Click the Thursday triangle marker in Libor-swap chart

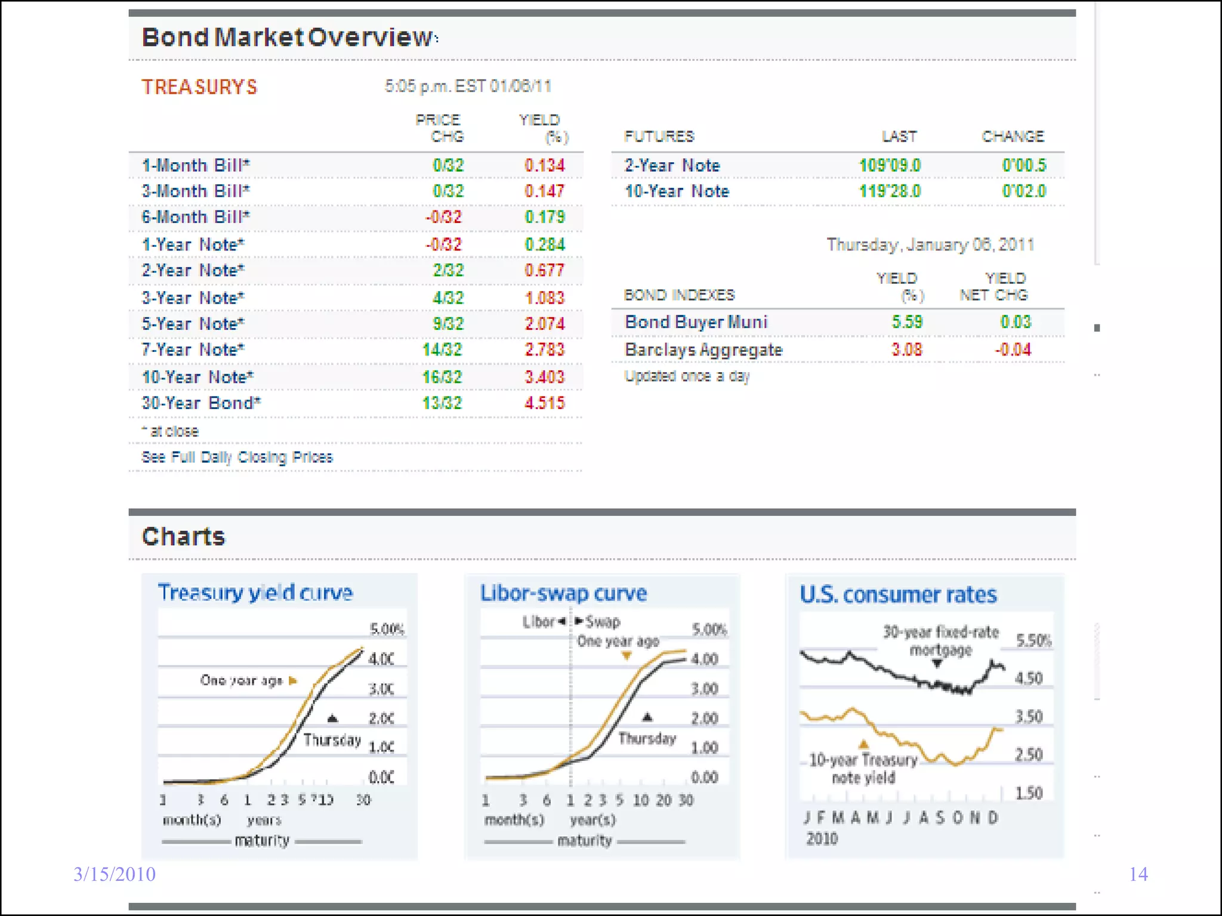(647, 717)
